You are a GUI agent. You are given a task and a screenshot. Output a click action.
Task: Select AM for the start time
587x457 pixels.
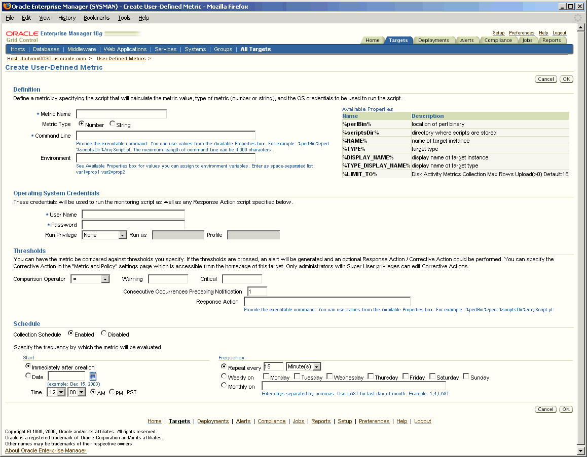pyautogui.click(x=93, y=392)
